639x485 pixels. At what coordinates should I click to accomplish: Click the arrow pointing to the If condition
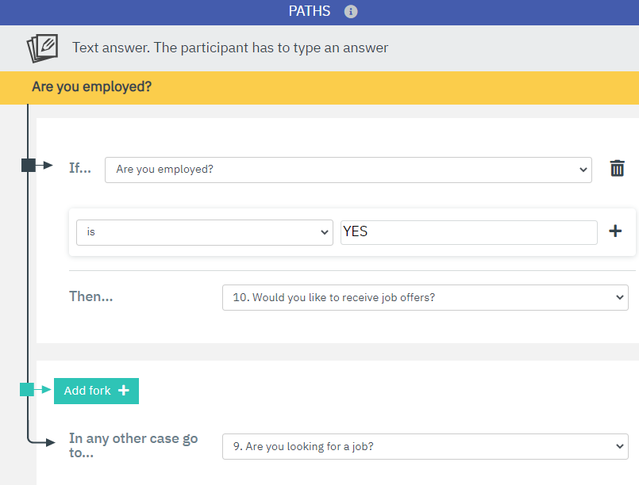click(46, 165)
